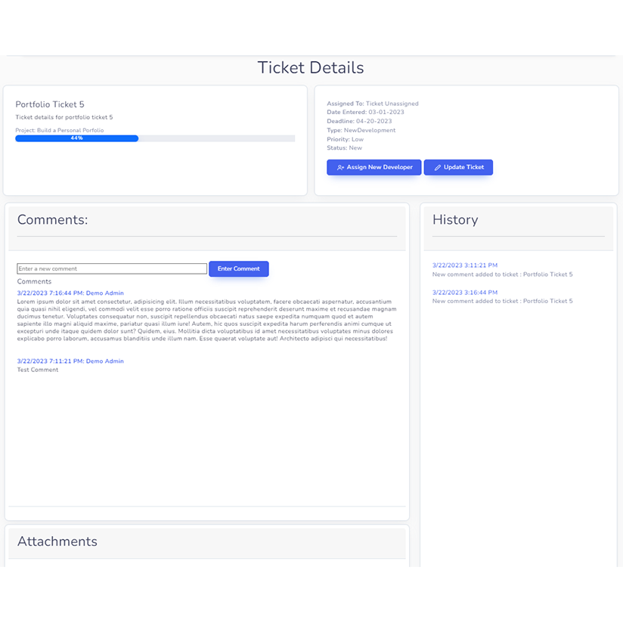Click the 'Comments:' section heading

tap(52, 220)
